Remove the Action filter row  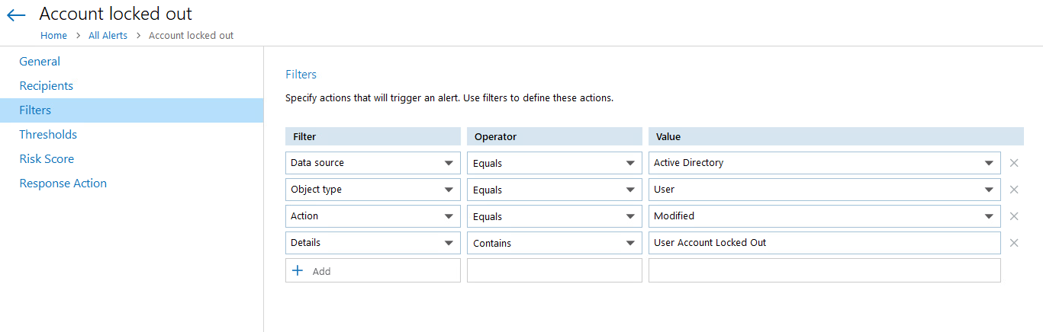pos(1014,216)
